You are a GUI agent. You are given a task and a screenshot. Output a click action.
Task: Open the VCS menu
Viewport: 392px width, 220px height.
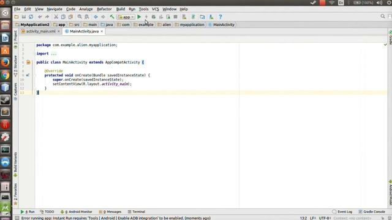coord(156,9)
